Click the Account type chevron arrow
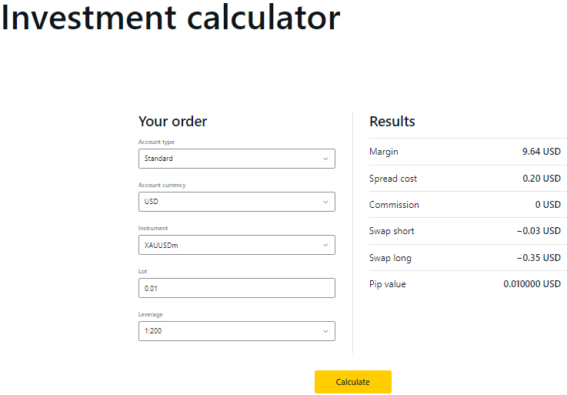 (325, 159)
